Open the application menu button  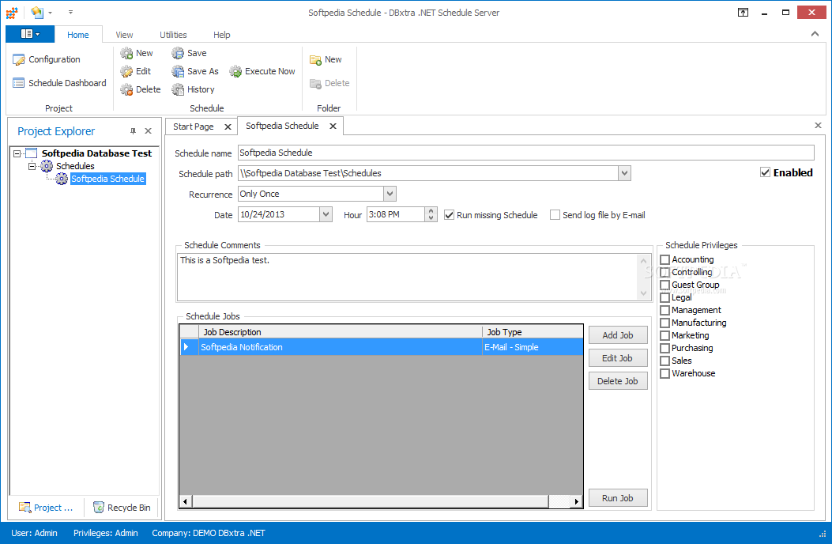coord(30,34)
